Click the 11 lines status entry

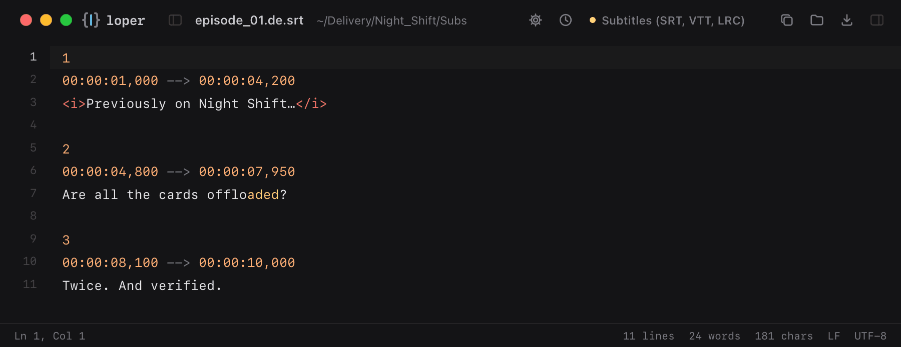pos(648,336)
